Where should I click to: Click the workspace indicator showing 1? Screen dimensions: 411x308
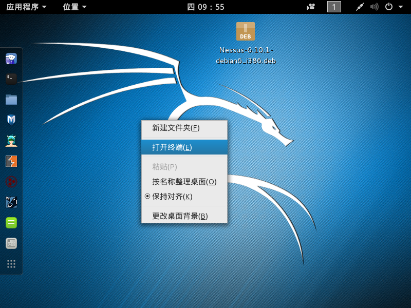click(334, 7)
